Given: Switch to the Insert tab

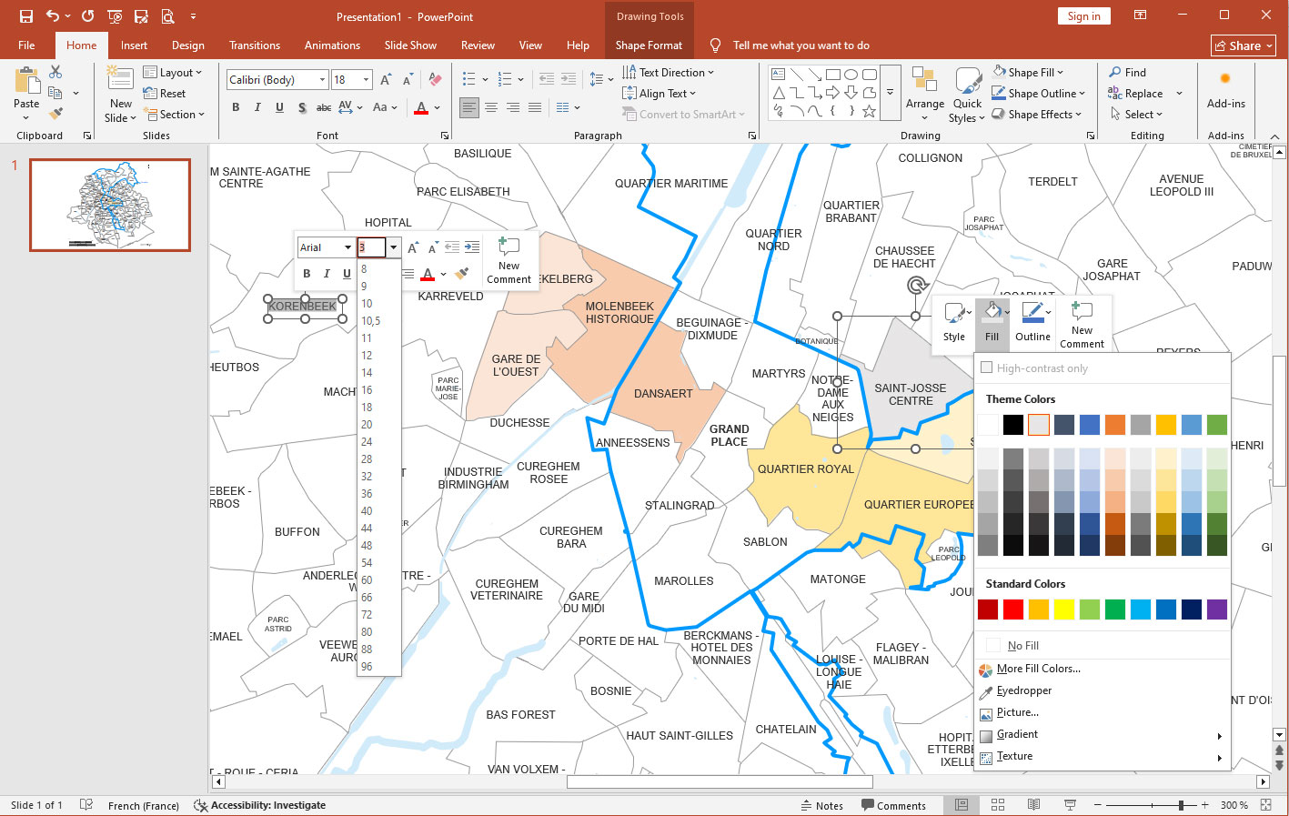Looking at the screenshot, I should [x=134, y=45].
